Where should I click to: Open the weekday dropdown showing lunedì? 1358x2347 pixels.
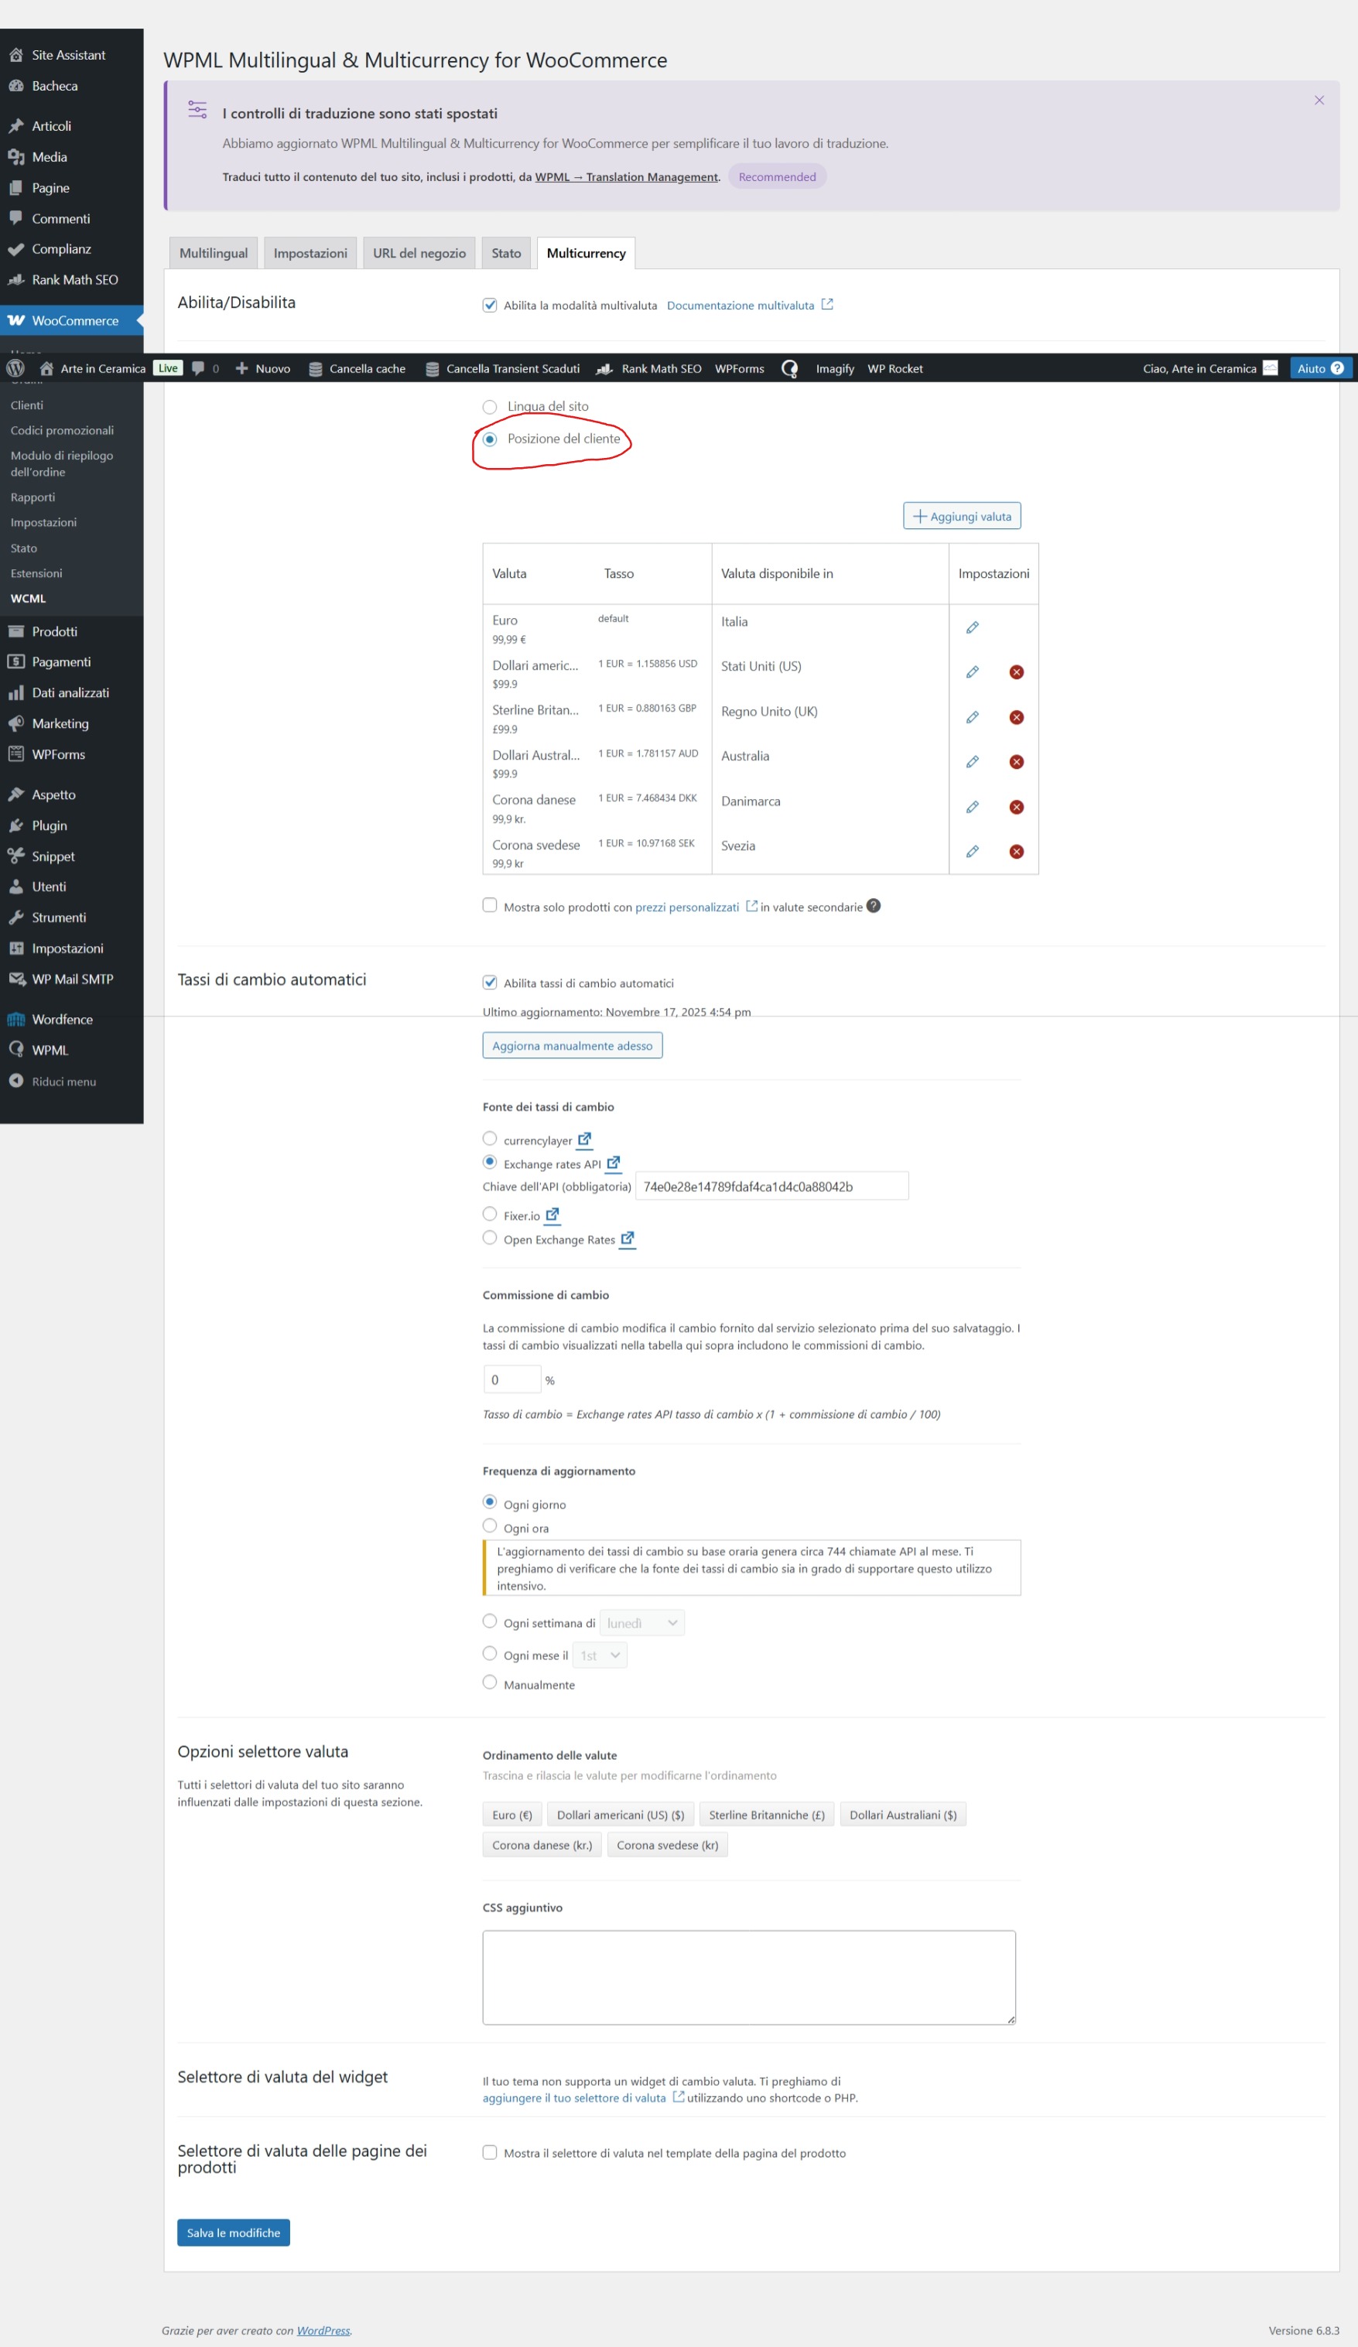641,1624
